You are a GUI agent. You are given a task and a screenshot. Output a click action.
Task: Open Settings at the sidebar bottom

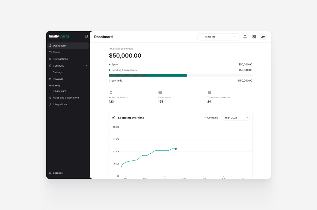(58, 173)
